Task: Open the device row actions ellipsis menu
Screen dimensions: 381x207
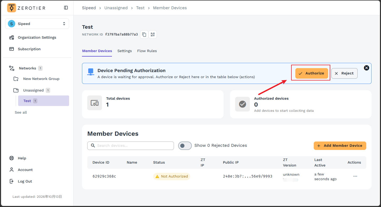Action: tap(355, 176)
